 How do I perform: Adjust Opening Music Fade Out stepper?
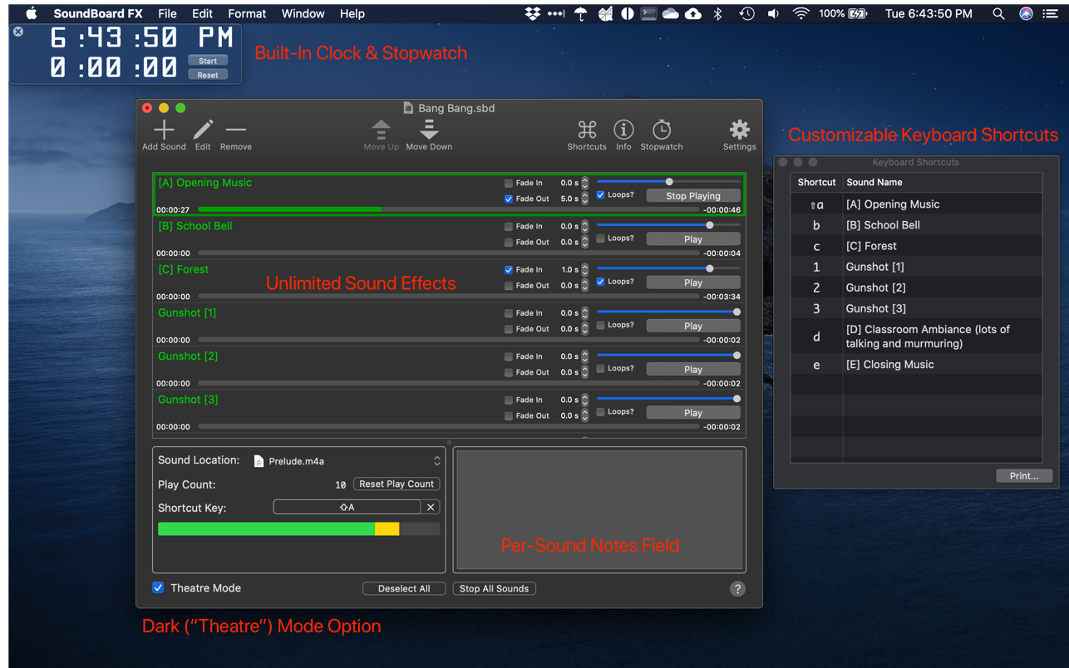coord(585,199)
